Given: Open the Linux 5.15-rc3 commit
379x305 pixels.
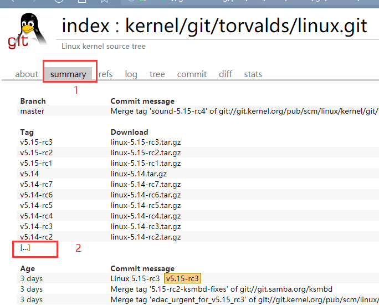Looking at the screenshot, I should click(x=135, y=278).
